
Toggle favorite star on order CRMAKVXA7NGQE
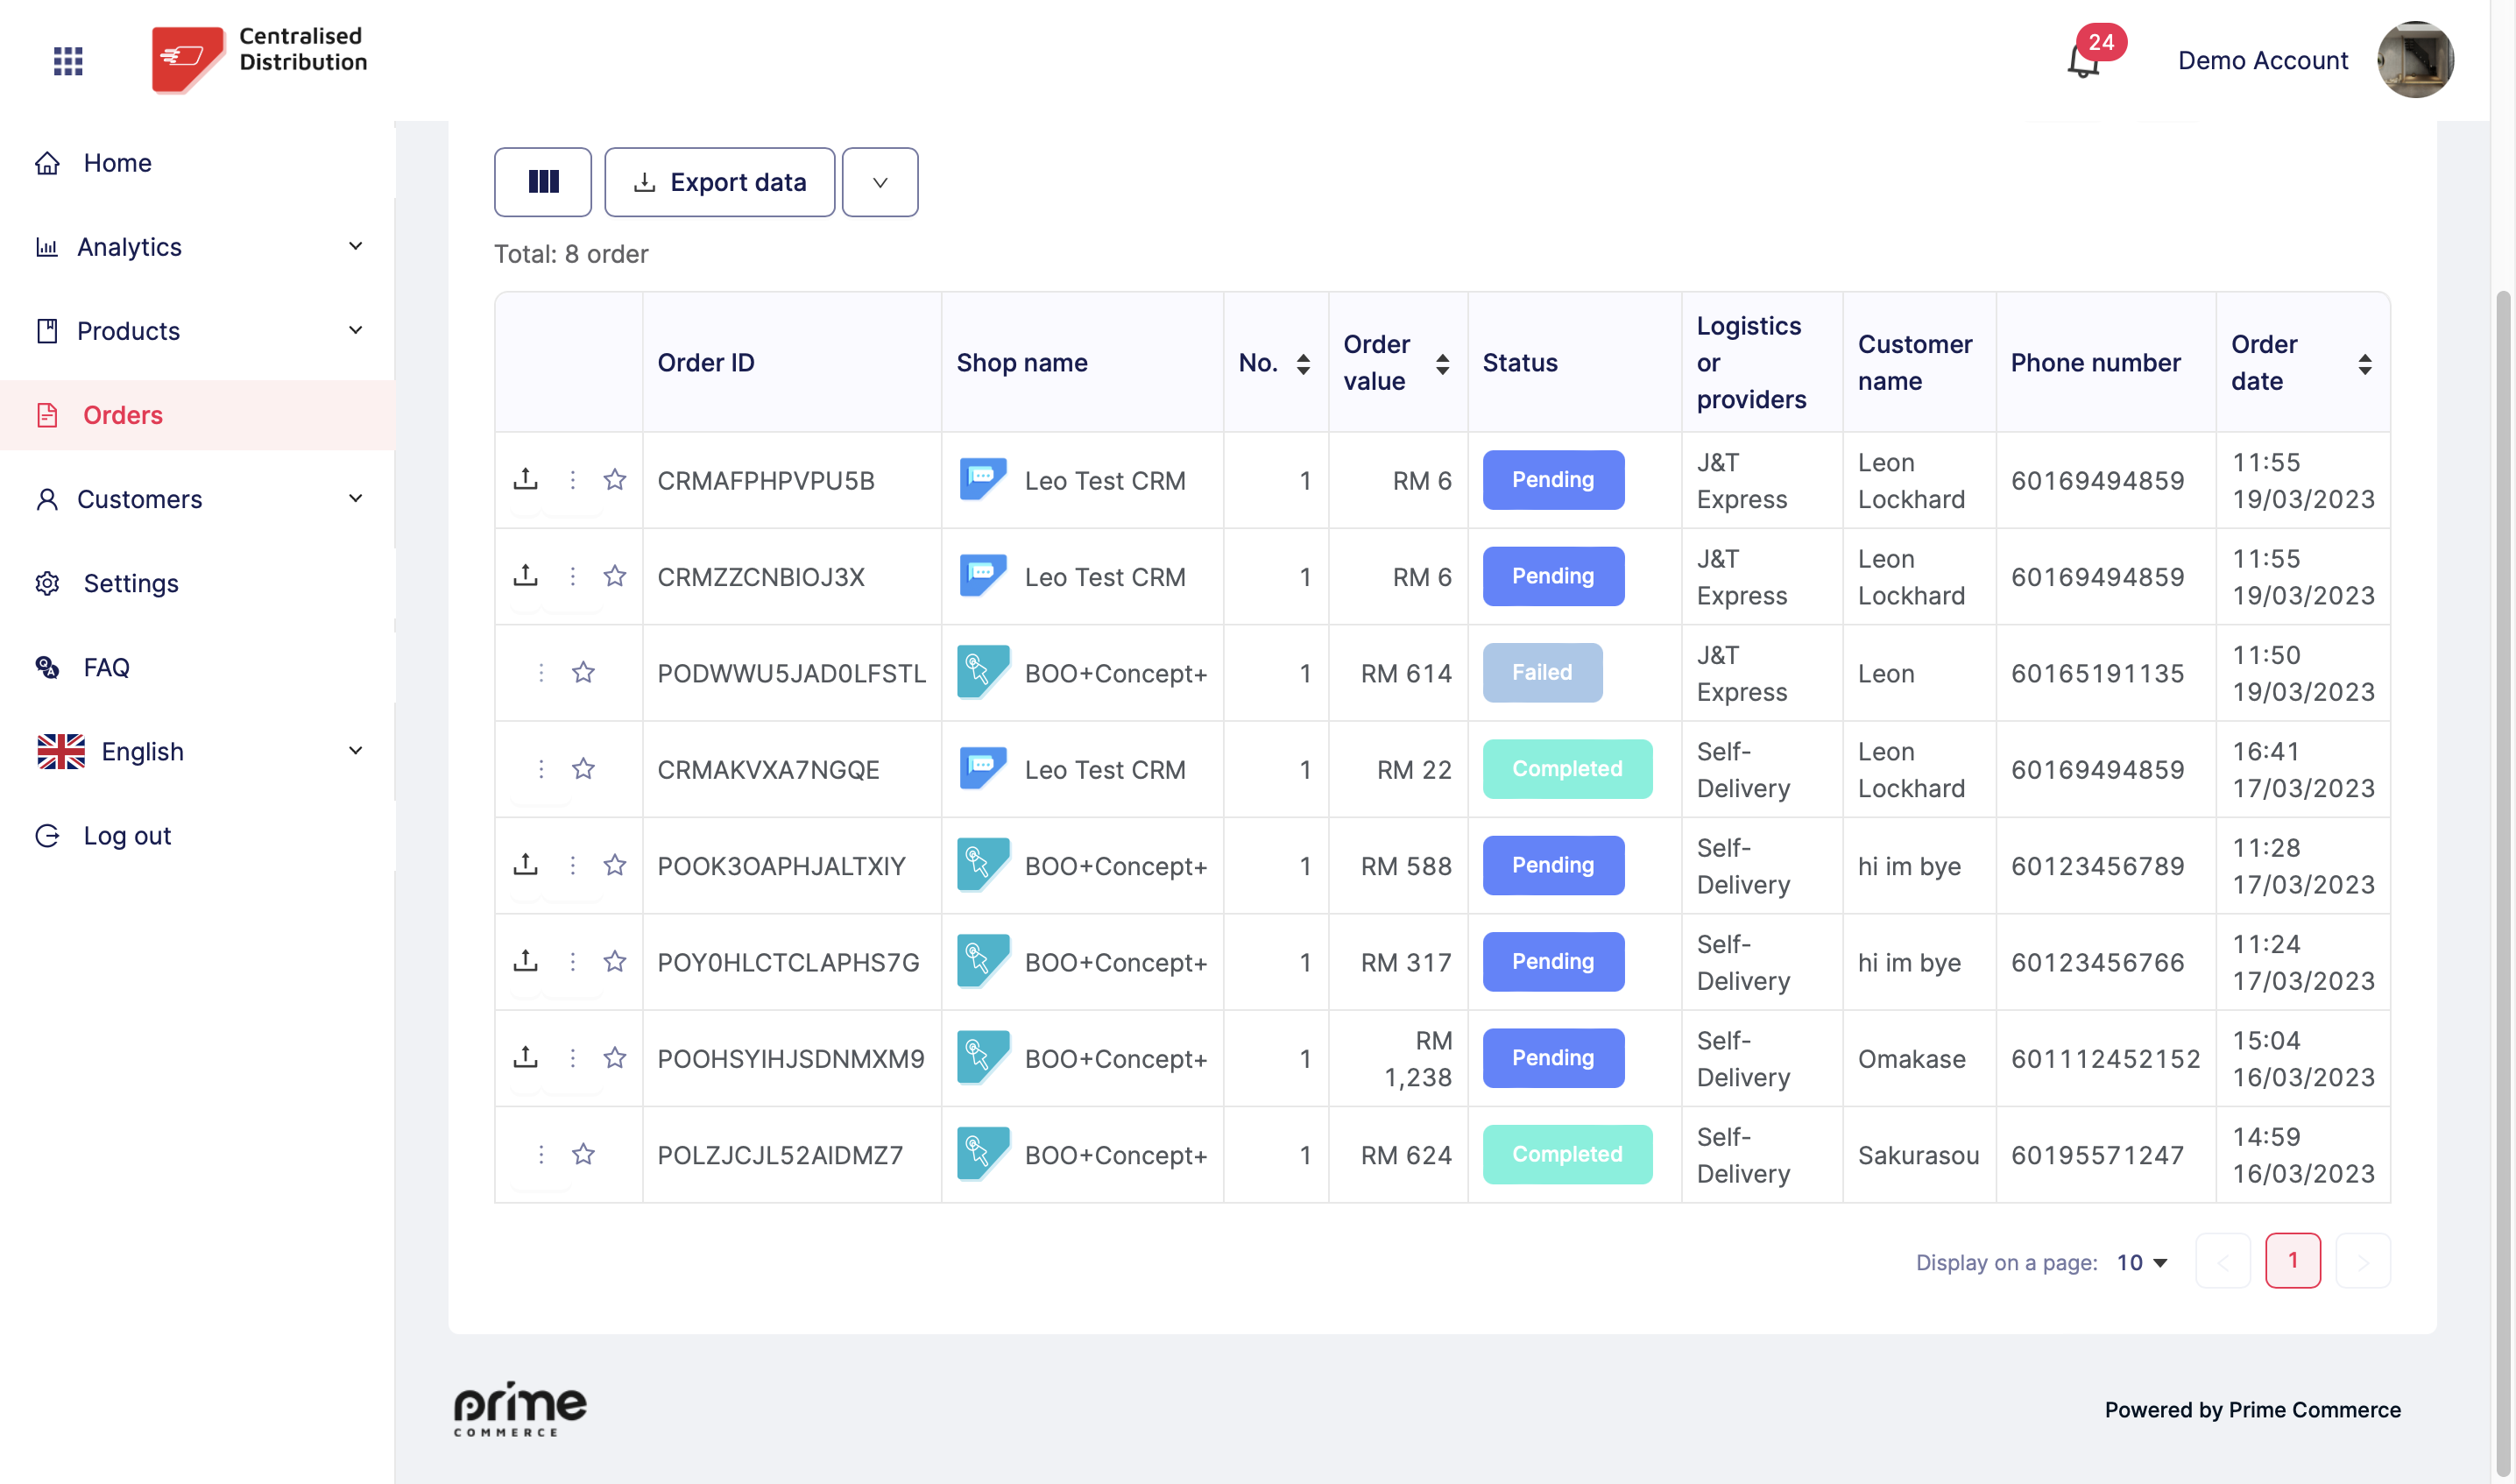(583, 769)
